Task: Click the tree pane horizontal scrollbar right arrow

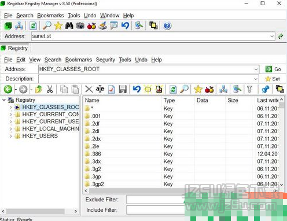Action: (76, 211)
